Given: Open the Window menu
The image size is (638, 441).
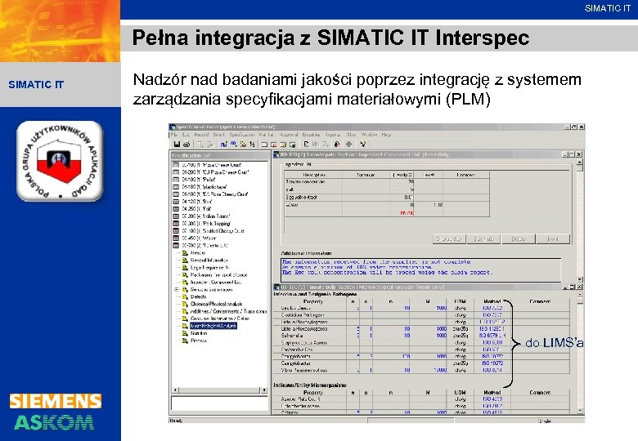Looking at the screenshot, I should [370, 135].
